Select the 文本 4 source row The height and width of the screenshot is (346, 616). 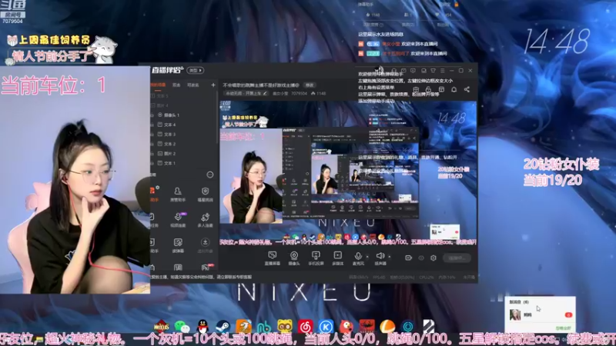[183, 125]
